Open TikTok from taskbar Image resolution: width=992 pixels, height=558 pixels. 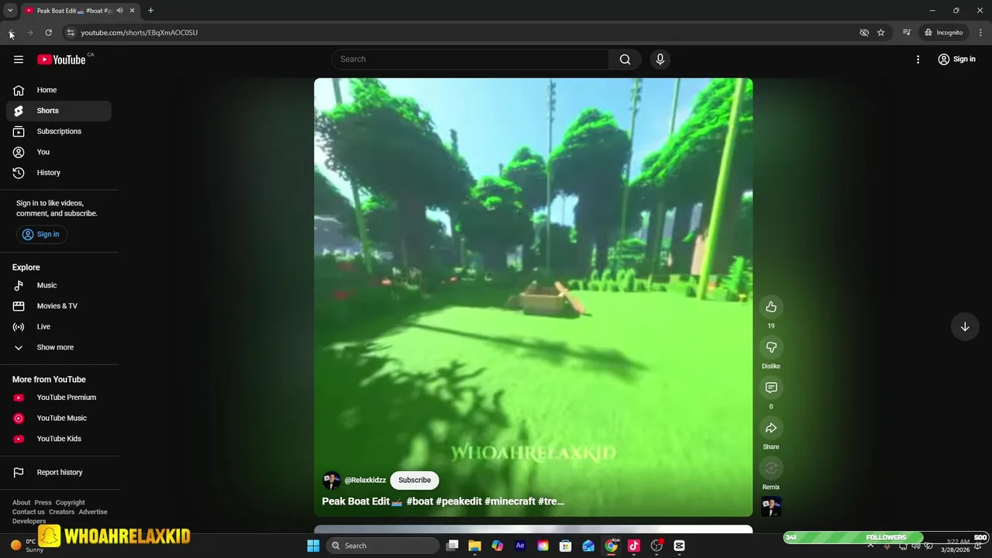pos(634,546)
